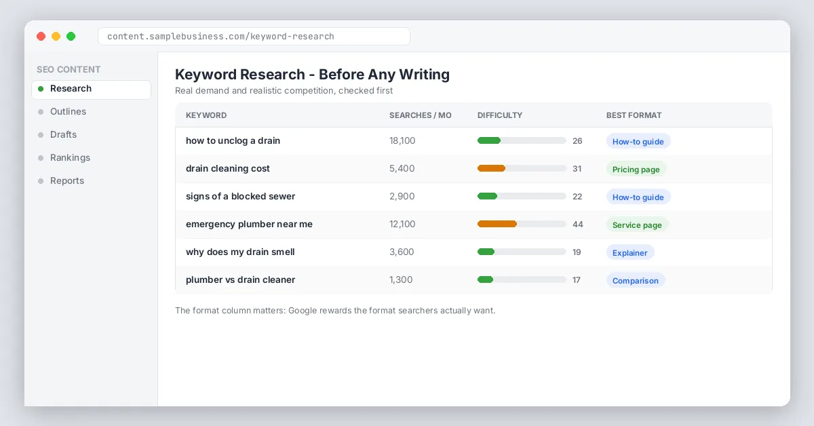Select keyword 'why does my drain smell'
This screenshot has height=426, width=814.
pyautogui.click(x=240, y=252)
